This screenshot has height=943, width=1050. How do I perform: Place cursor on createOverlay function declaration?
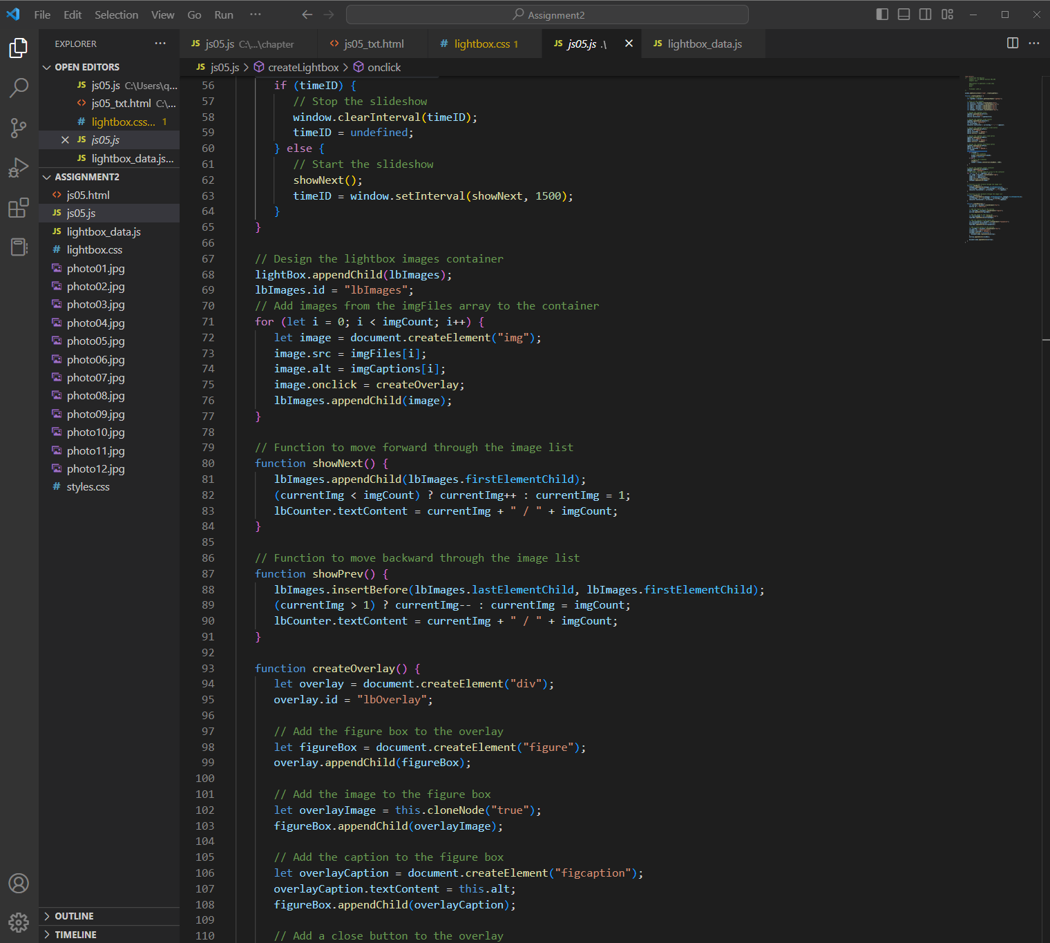click(x=354, y=668)
